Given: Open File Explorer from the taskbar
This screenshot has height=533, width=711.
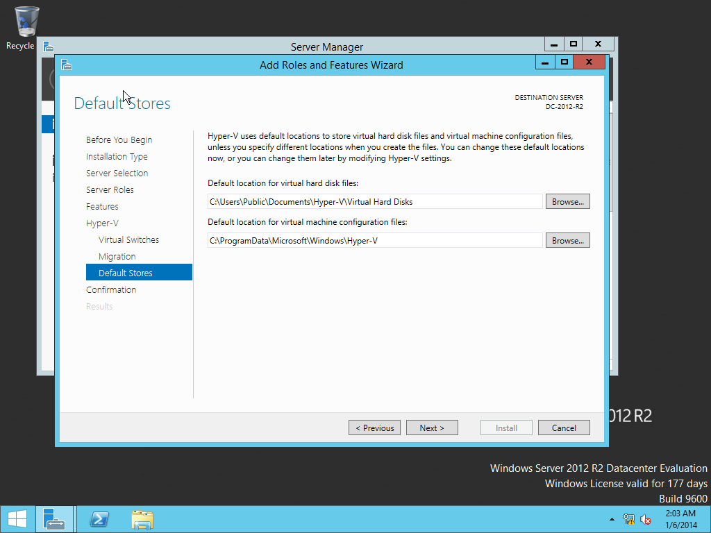Looking at the screenshot, I should [142, 519].
